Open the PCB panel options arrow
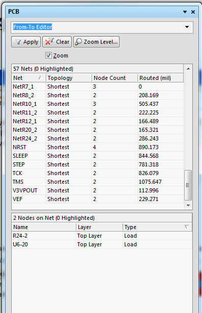The height and width of the screenshot is (313, 202). click(x=185, y=12)
